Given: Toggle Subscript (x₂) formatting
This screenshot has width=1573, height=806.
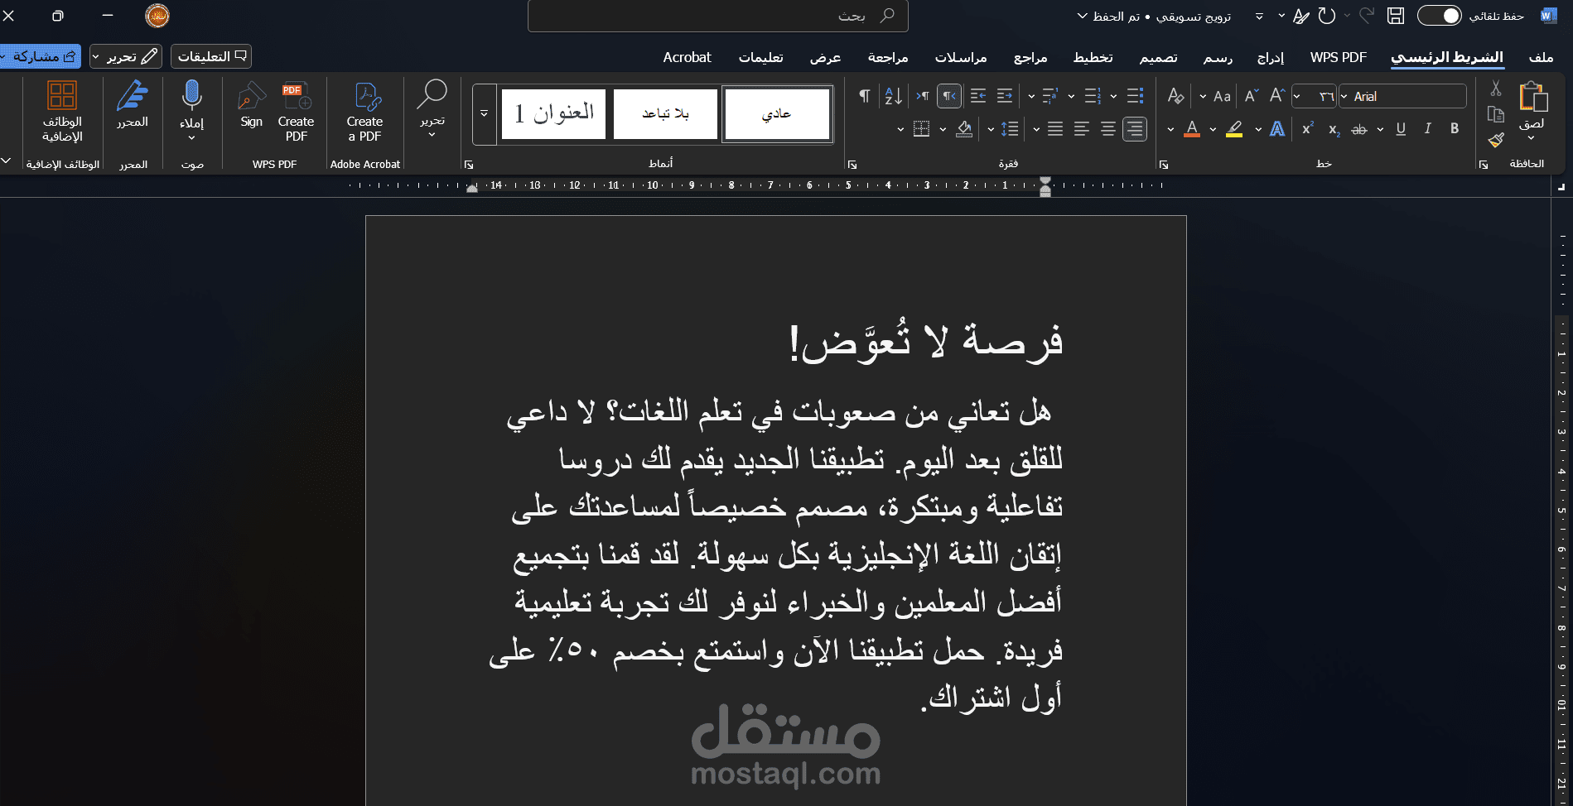Looking at the screenshot, I should pos(1334,130).
